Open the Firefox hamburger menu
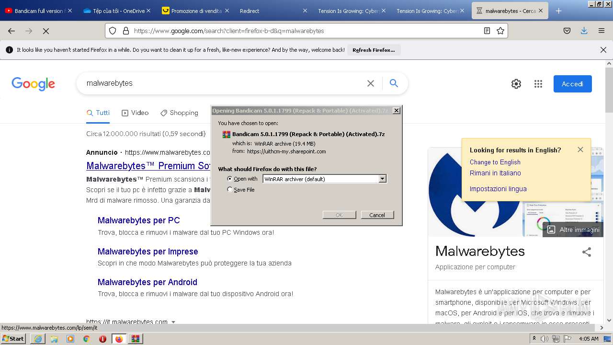Image resolution: width=613 pixels, height=345 pixels. pos(602,31)
